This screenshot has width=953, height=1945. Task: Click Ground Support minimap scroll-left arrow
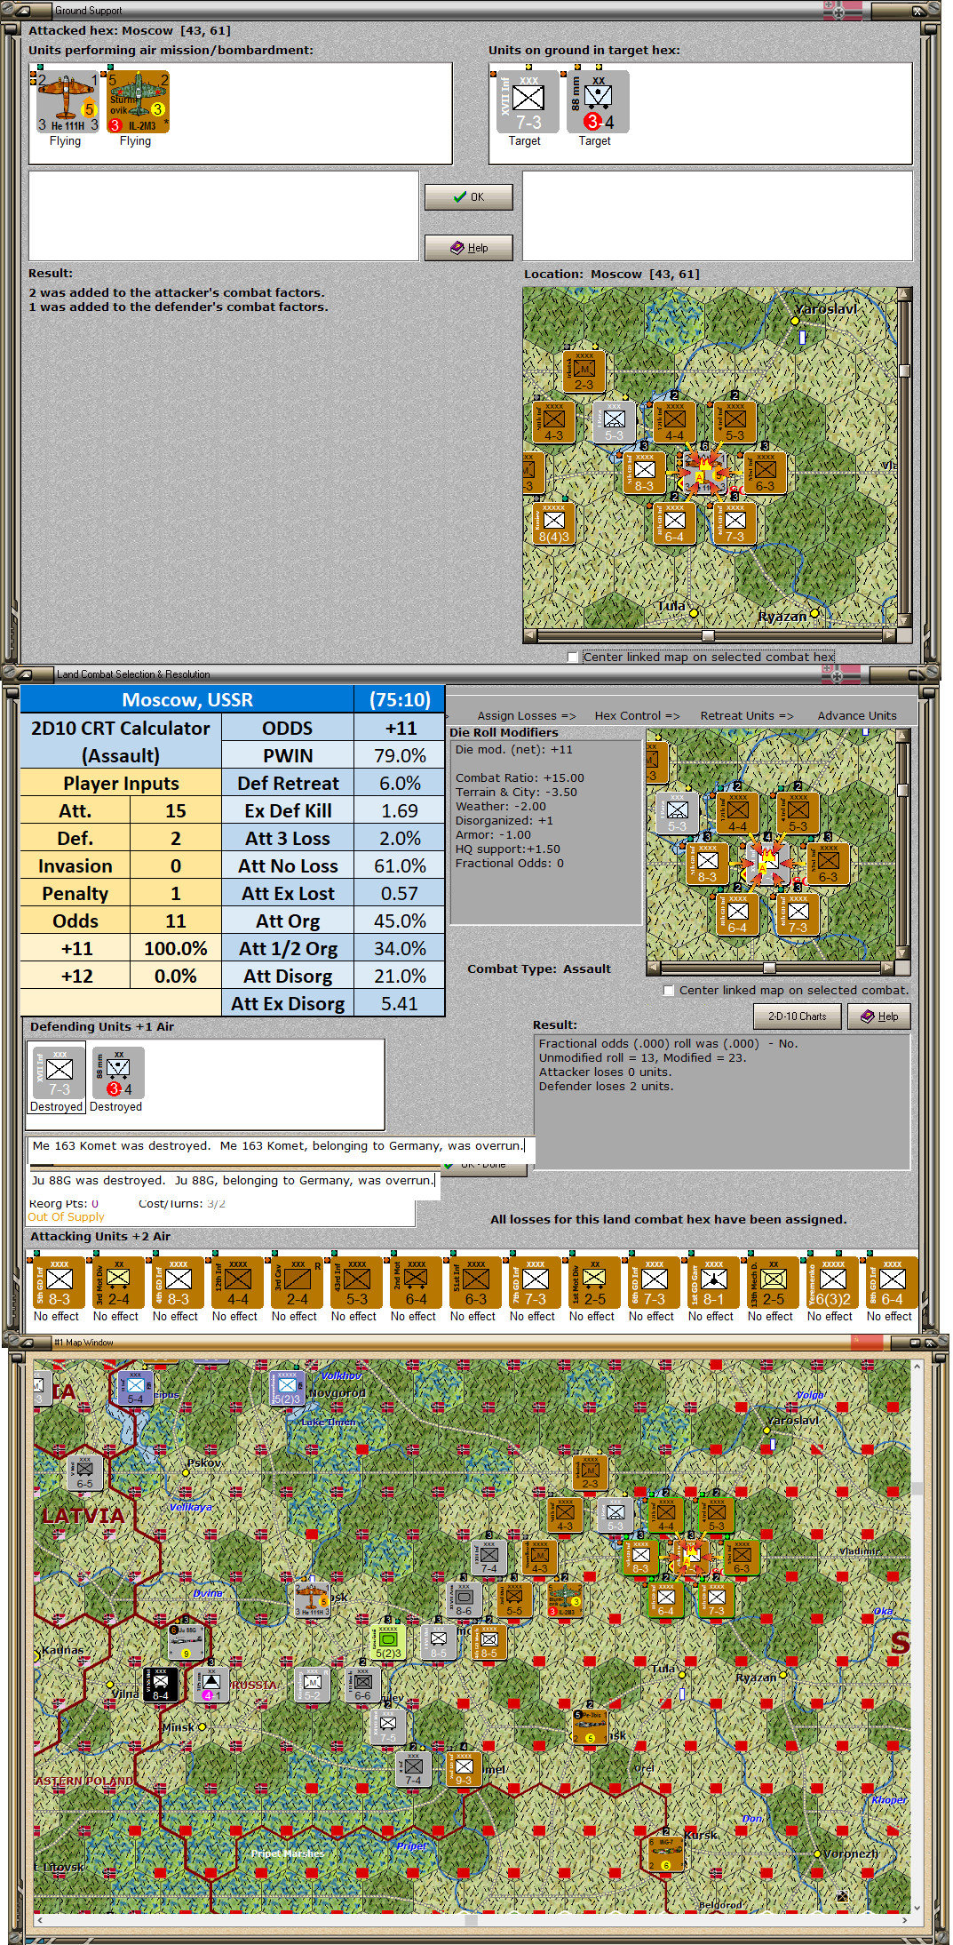coord(530,636)
